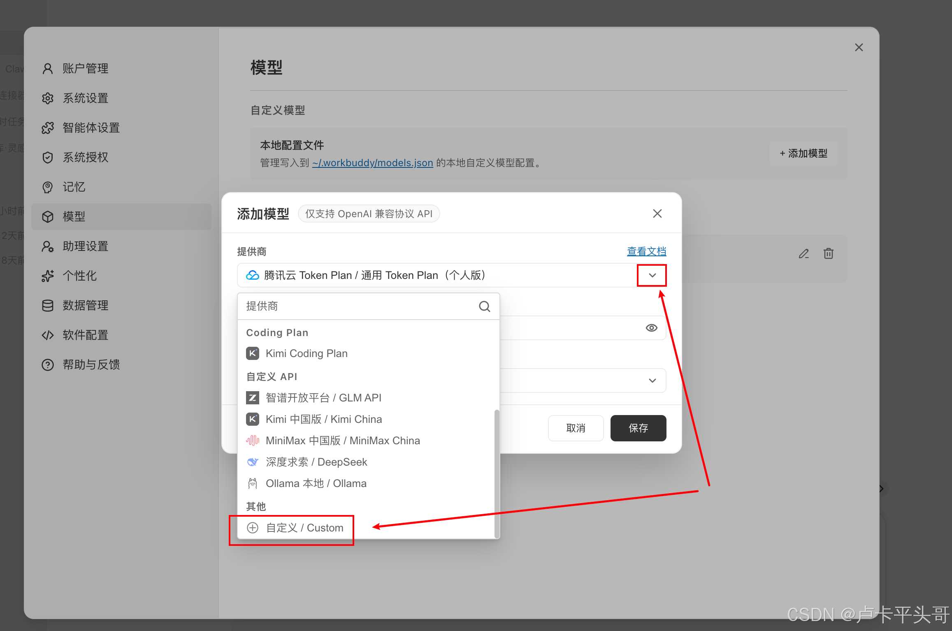Click the 助理设置 person-gear icon

point(48,246)
